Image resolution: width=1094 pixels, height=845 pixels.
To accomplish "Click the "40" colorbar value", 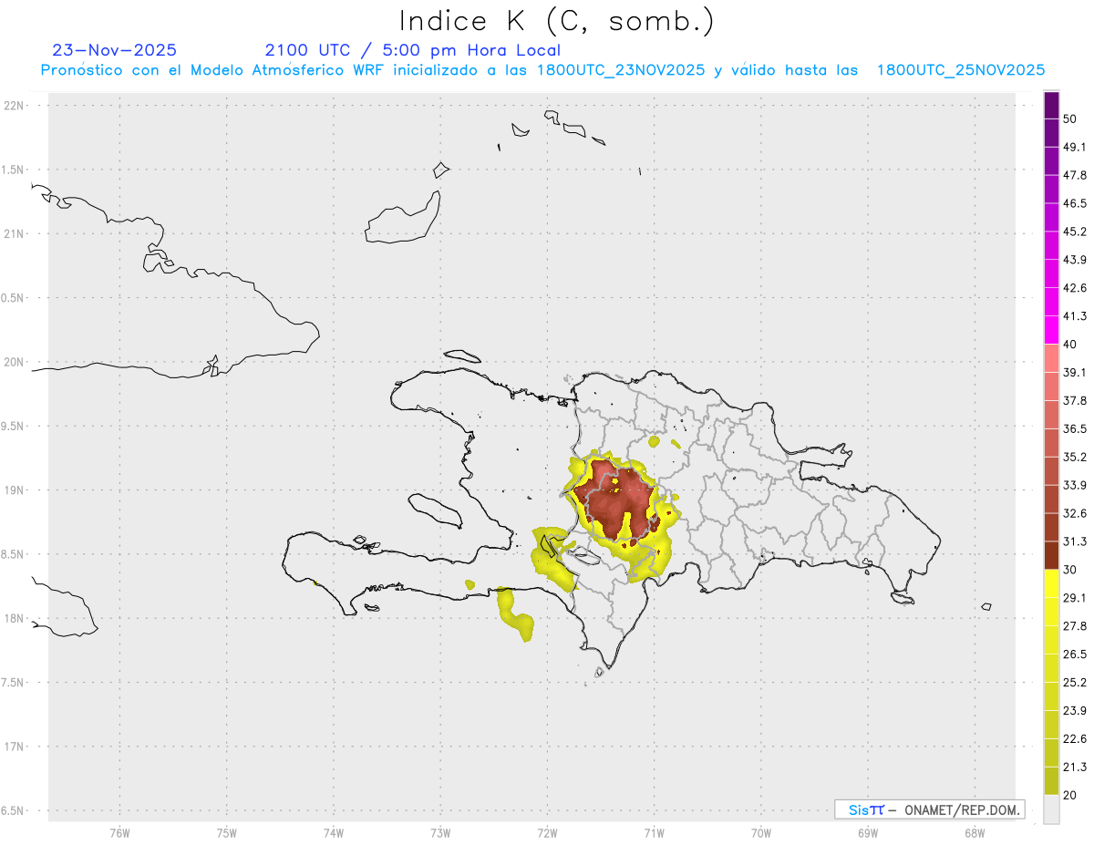I will pyautogui.click(x=1071, y=345).
